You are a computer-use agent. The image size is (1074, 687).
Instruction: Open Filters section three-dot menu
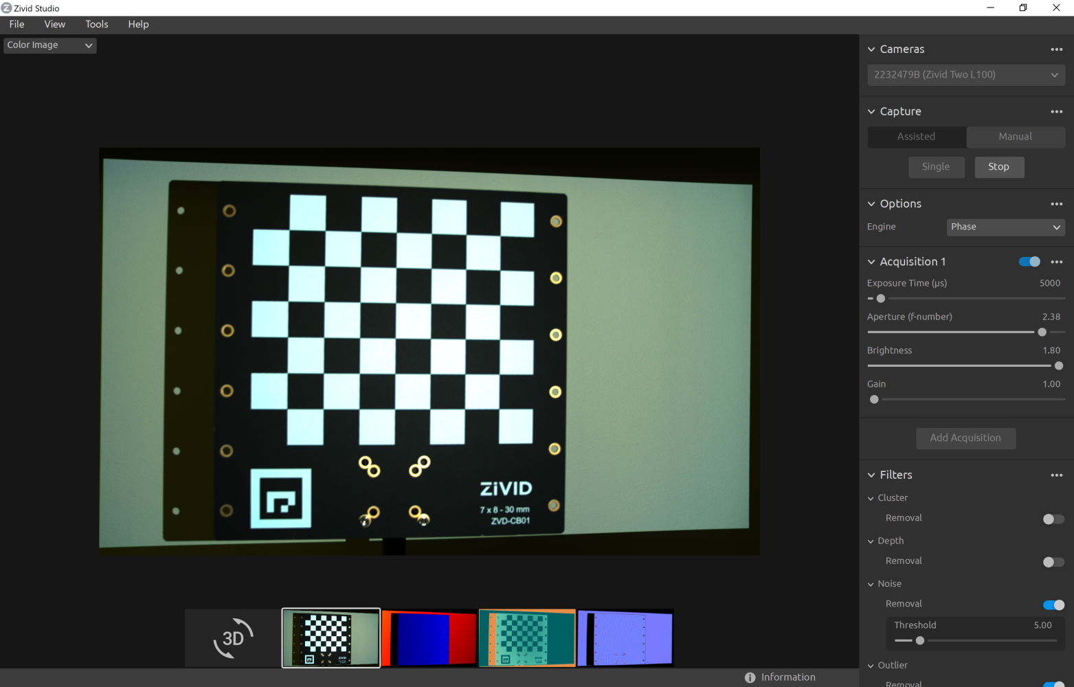(x=1056, y=475)
